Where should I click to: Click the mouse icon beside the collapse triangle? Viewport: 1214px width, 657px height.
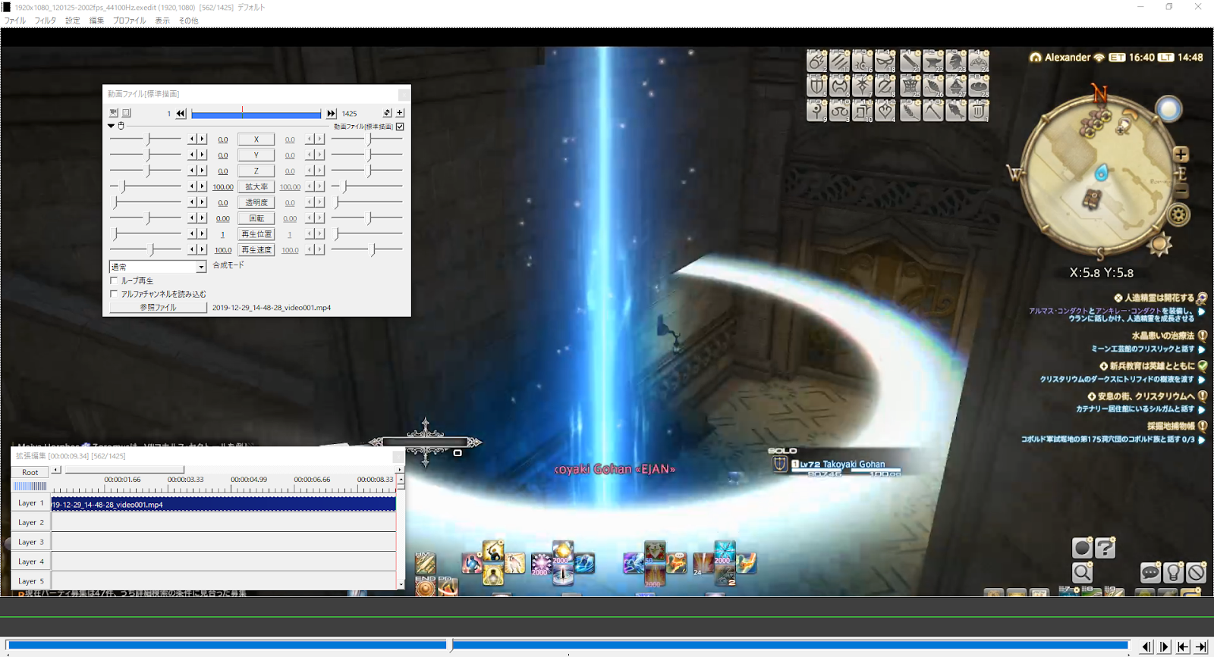click(x=121, y=126)
